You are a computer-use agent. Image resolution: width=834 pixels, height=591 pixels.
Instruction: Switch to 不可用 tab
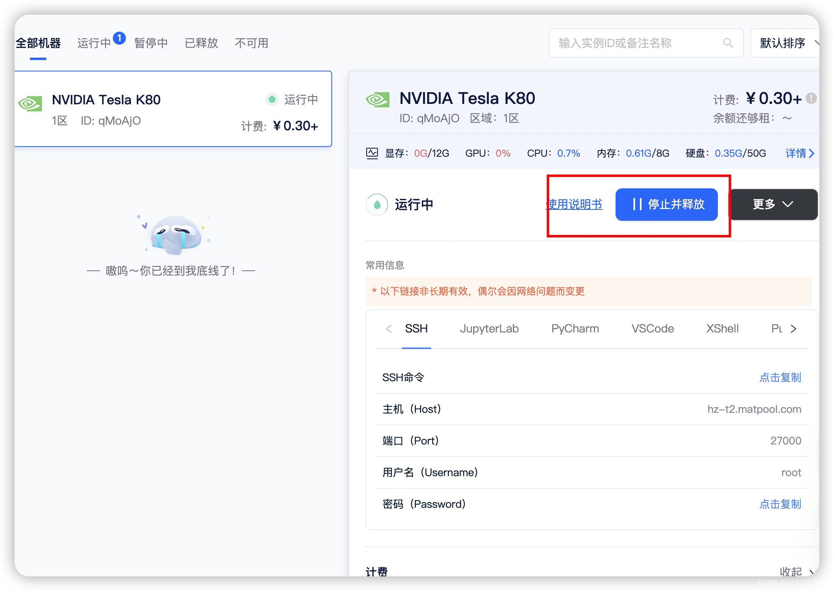[252, 43]
